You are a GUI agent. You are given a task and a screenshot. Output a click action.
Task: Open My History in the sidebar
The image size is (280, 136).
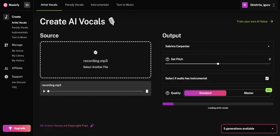click(18, 60)
